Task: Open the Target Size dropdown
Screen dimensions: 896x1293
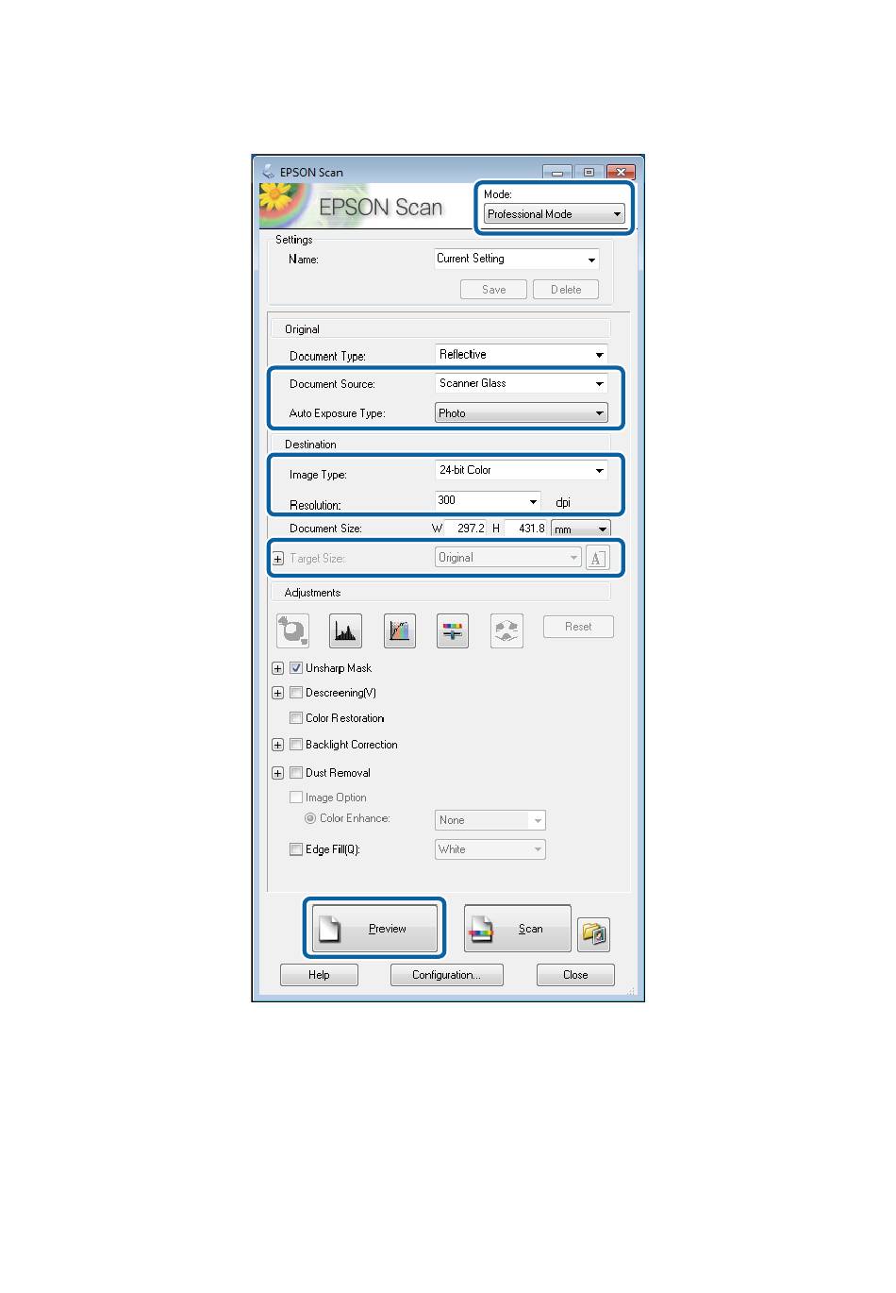Action: tap(508, 558)
